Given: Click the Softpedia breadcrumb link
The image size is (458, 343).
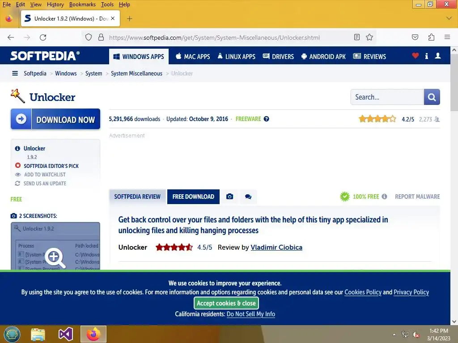Looking at the screenshot, I should [35, 73].
